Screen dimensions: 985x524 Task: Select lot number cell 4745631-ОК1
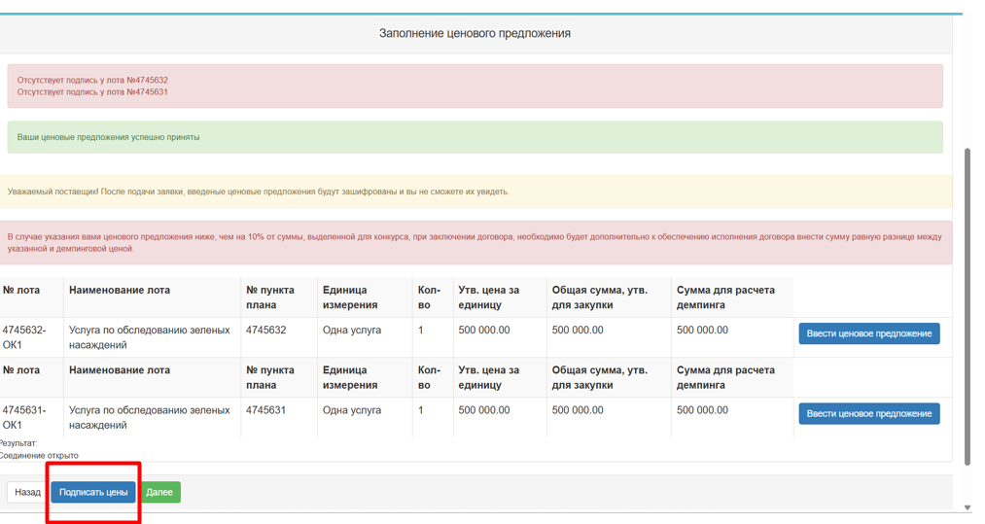pos(24,417)
